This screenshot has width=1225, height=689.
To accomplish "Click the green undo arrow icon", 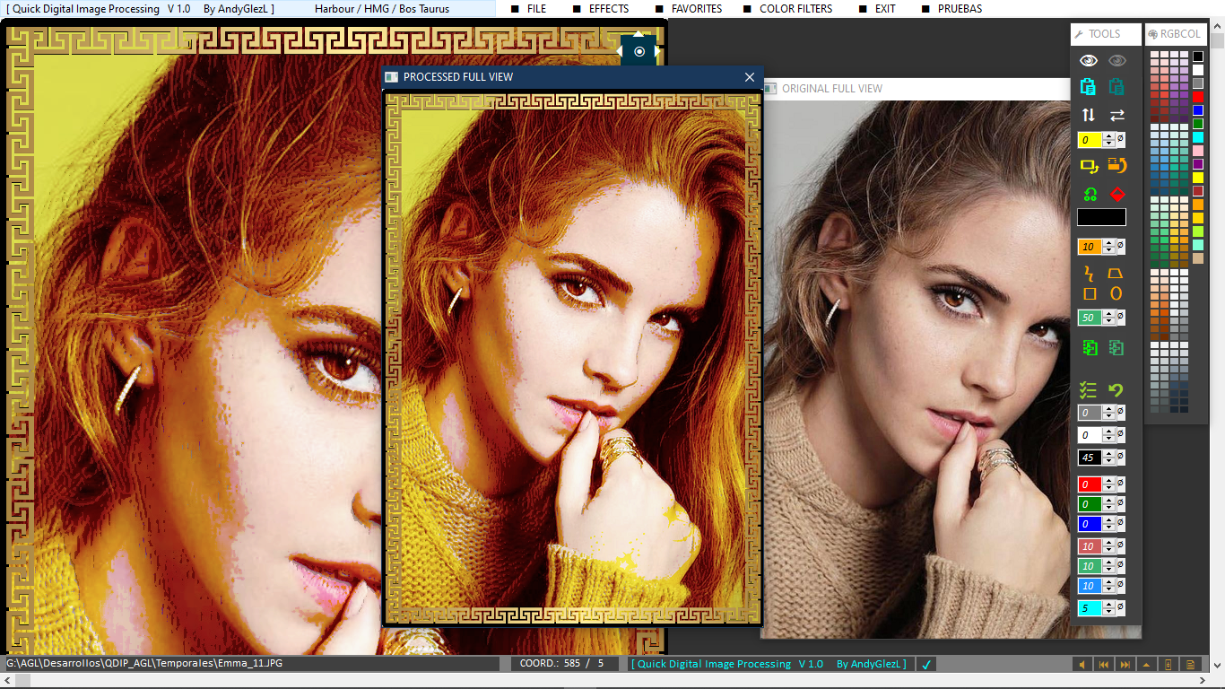I will pyautogui.click(x=1116, y=390).
